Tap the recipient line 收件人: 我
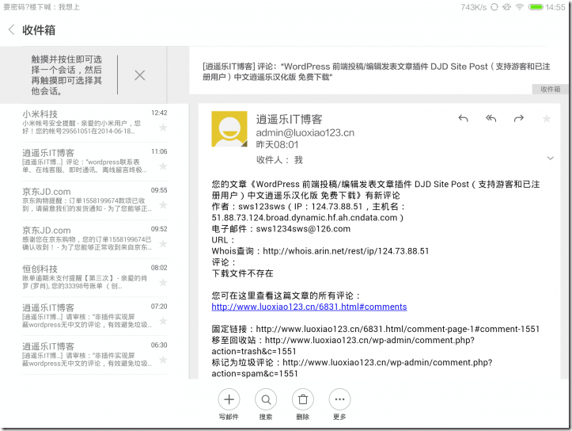Screen dimensions: 572x431 pos(279,160)
